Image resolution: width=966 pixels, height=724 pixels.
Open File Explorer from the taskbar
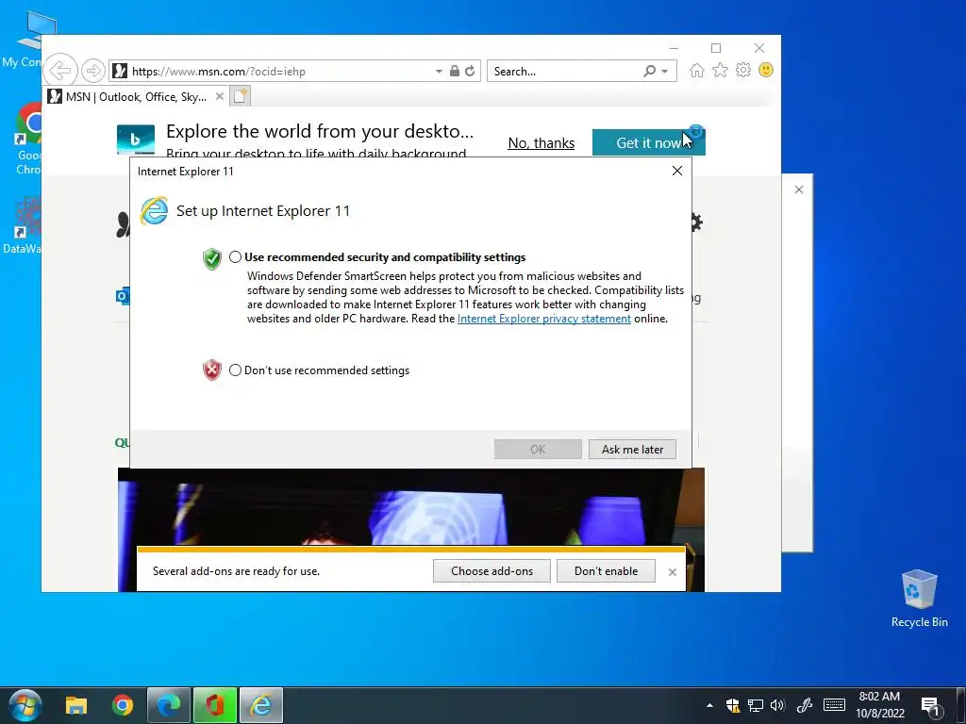coord(76,705)
